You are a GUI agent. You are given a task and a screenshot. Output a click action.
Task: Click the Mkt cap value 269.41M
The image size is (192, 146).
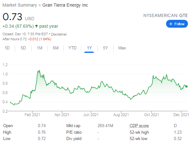[105, 126]
